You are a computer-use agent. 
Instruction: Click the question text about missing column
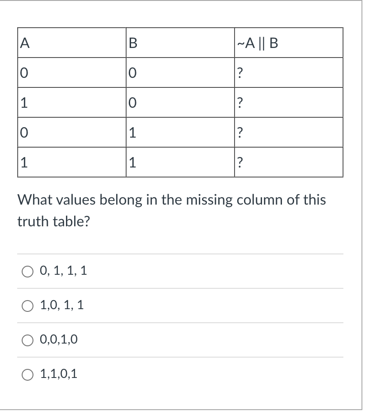[x=172, y=200]
